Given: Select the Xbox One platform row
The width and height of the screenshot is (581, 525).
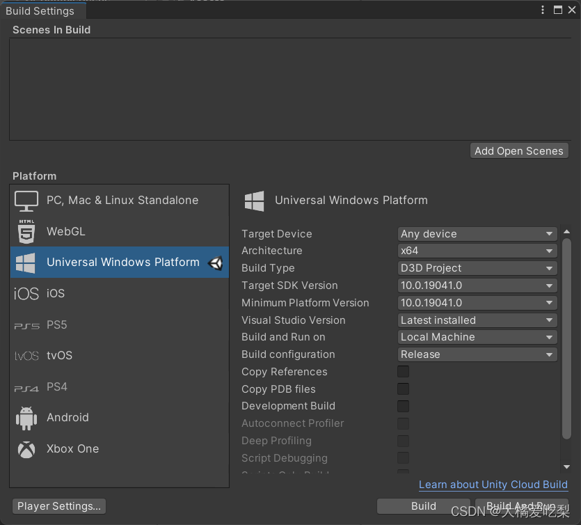Looking at the screenshot, I should 120,449.
